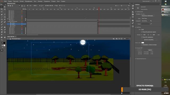This screenshot has width=170, height=95.
Task: Click the Delete layer trash icon
Action: click(x=12, y=6)
